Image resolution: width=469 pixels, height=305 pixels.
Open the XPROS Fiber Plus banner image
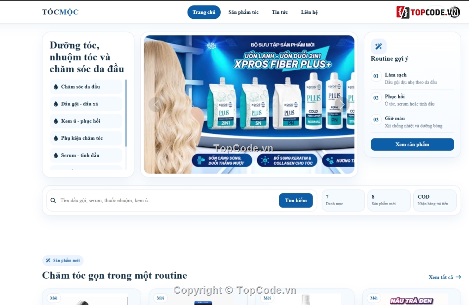(x=249, y=104)
